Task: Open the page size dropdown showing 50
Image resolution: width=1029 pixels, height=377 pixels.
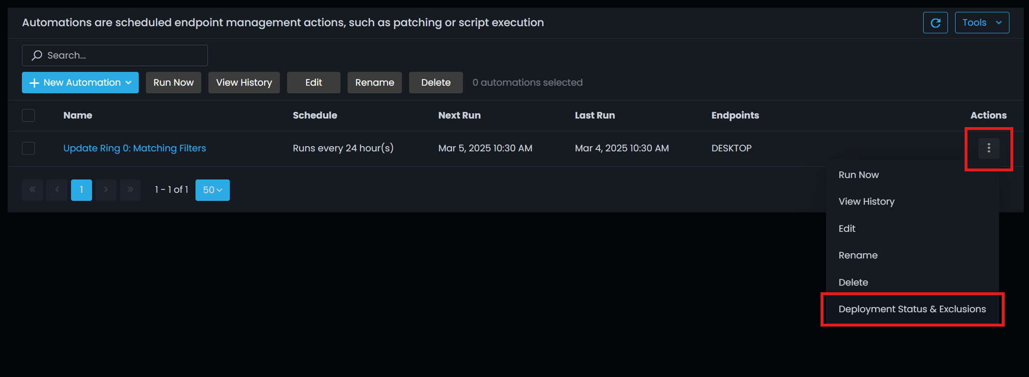Action: pos(212,190)
